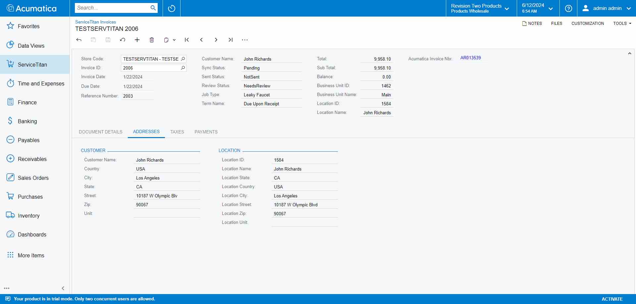
Task: Click the Acumatica logo
Action: (x=32, y=8)
